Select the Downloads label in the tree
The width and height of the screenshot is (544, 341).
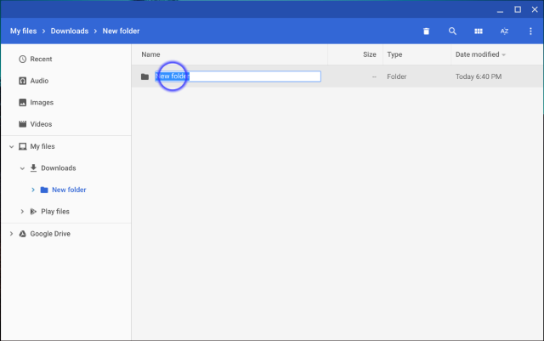[x=59, y=168]
